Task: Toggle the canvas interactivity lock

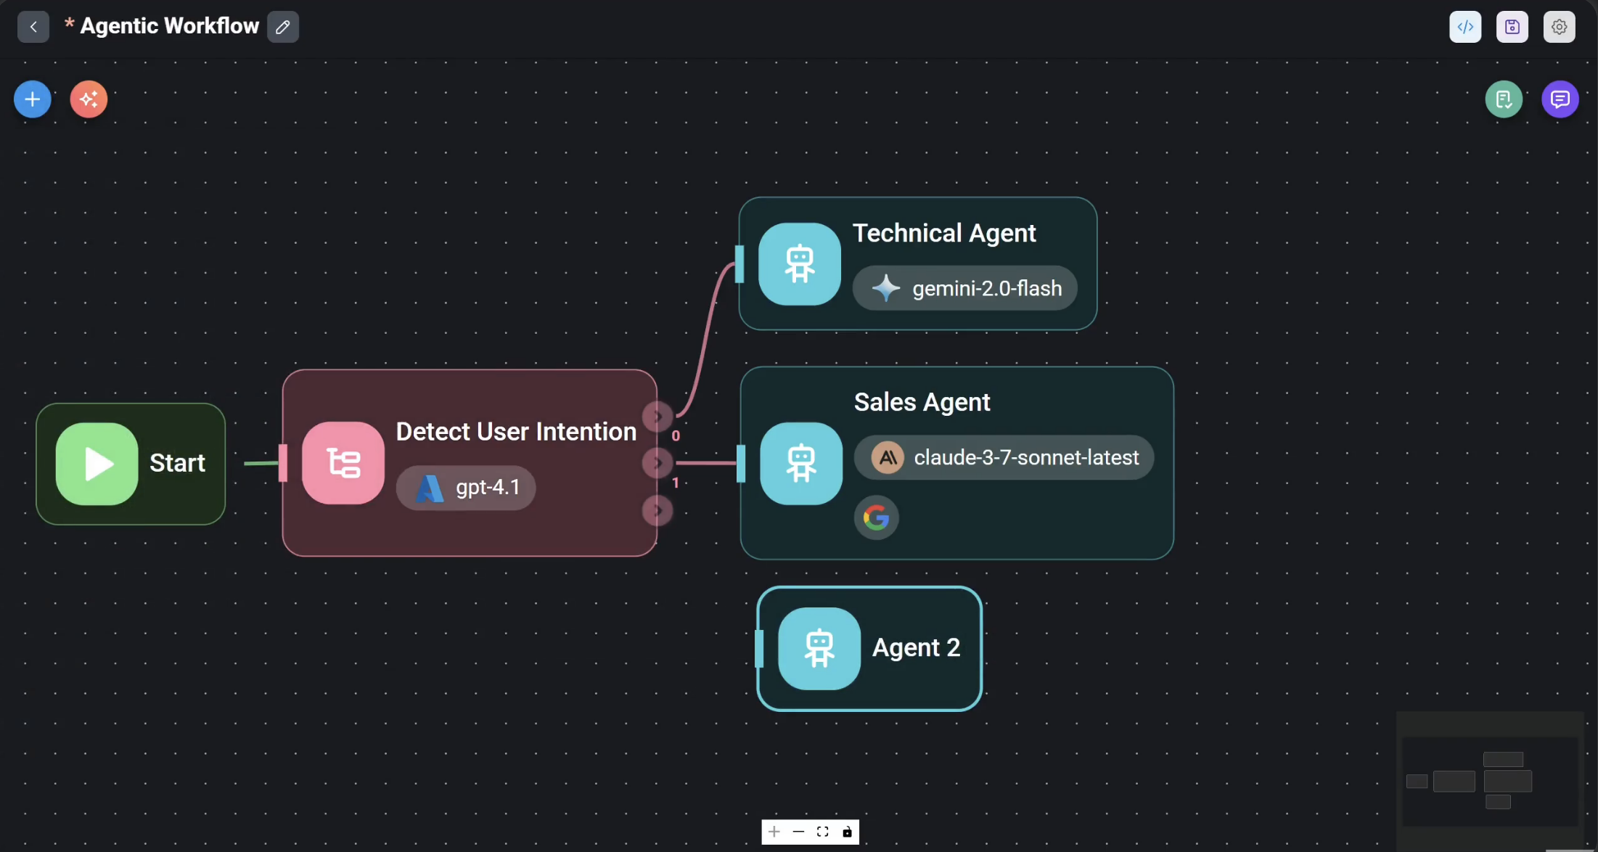Action: 847,832
